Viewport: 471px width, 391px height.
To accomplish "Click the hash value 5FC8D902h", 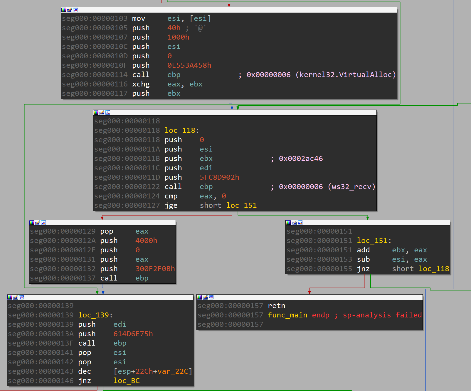I will coord(219,177).
